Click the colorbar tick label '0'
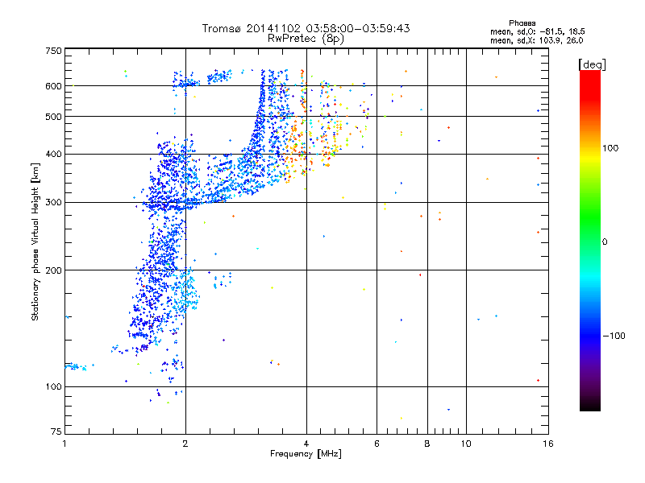 (x=605, y=242)
